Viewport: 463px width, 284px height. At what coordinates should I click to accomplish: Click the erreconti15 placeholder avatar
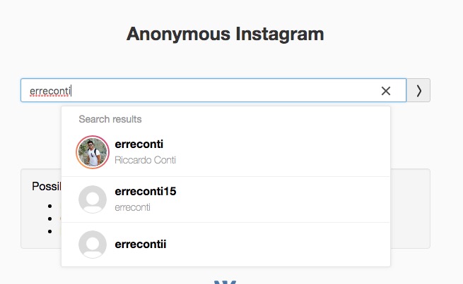click(93, 199)
